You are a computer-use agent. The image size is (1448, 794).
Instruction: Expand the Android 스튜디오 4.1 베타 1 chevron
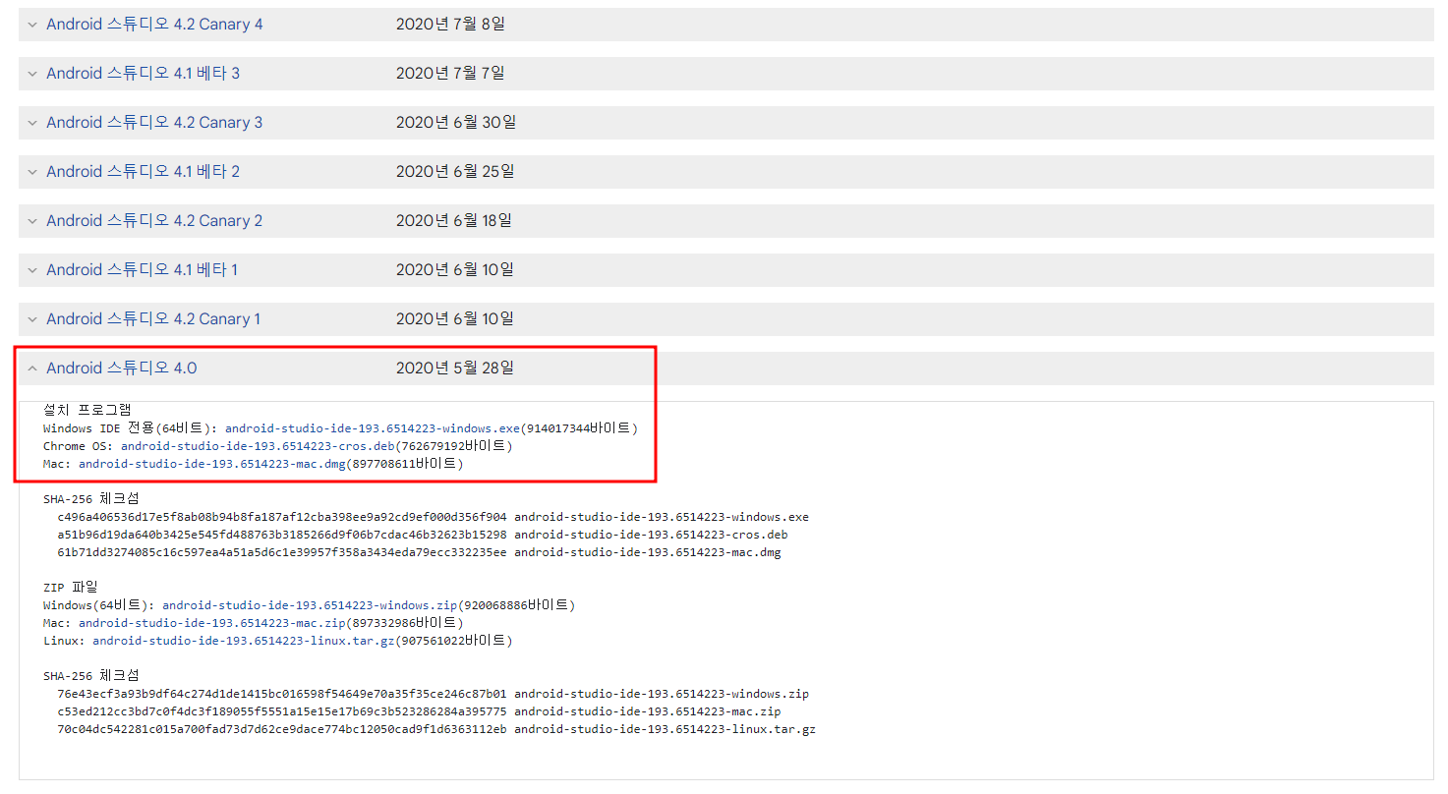32,270
